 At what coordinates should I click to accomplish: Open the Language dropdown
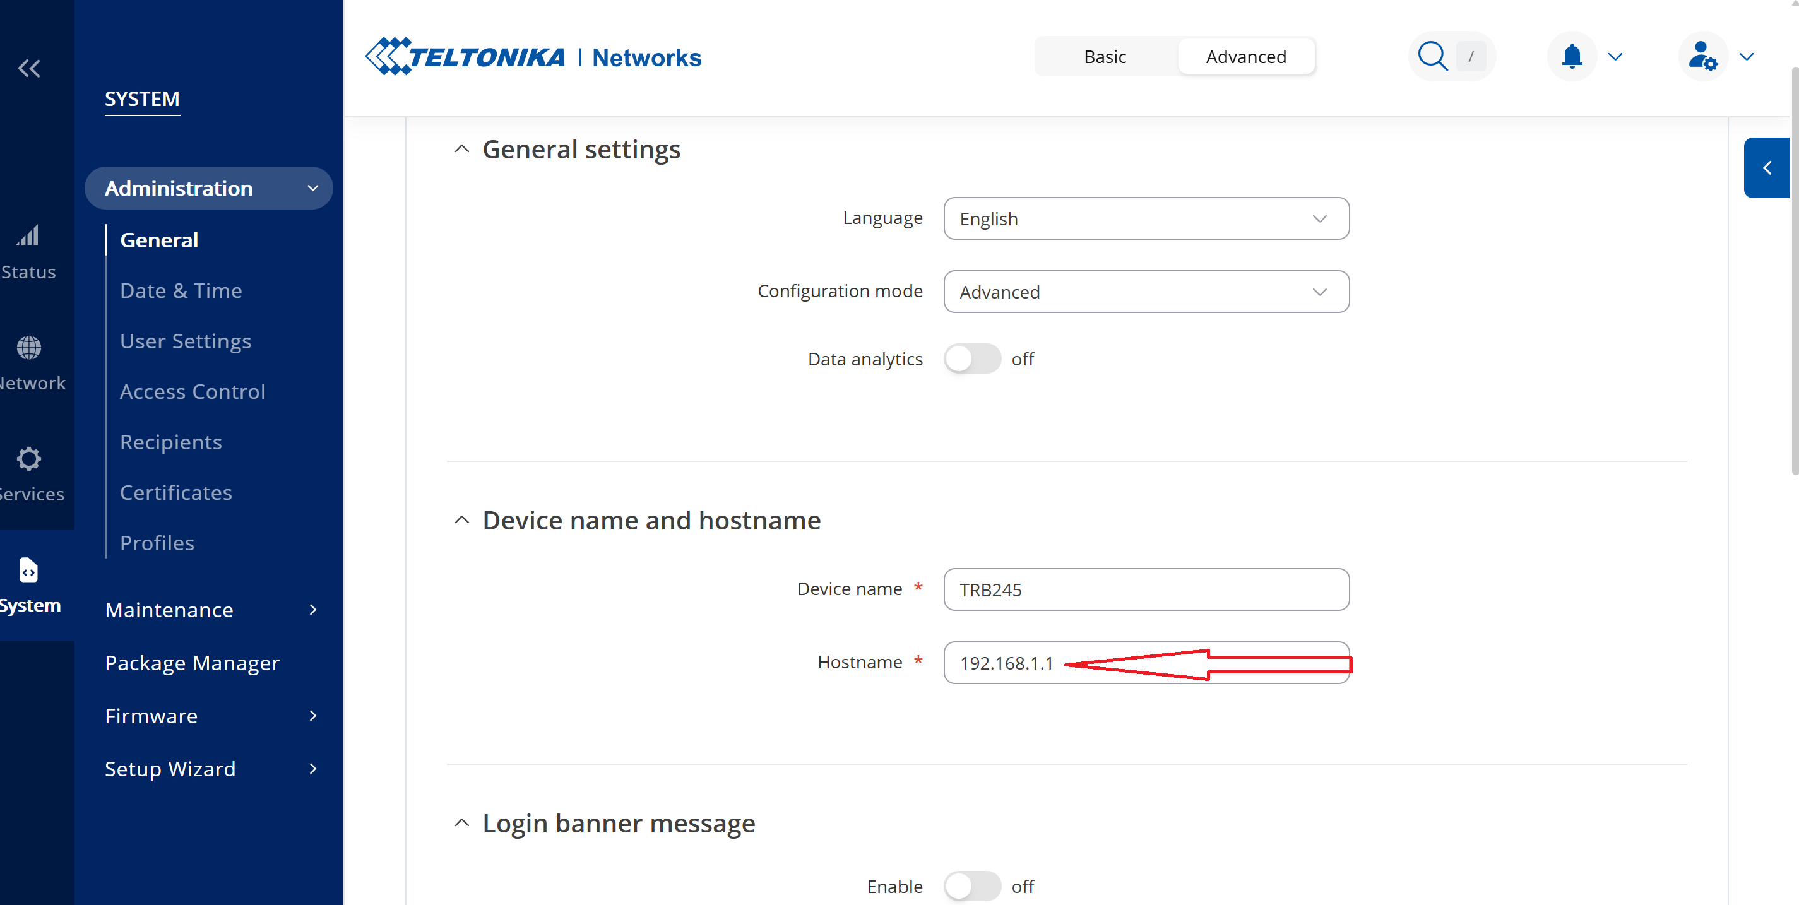1146,218
